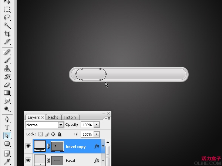Switch to the History tab
This screenshot has height=166, width=222.
[x=70, y=117]
